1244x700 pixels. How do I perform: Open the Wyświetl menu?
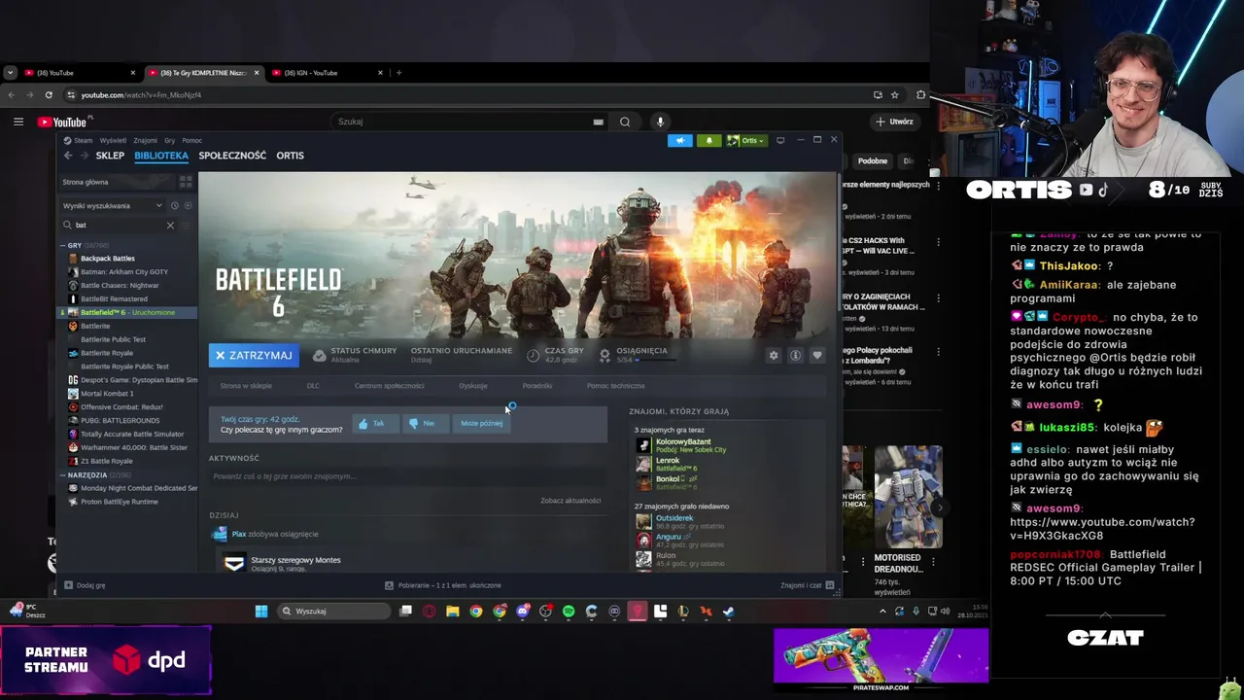[x=113, y=140]
